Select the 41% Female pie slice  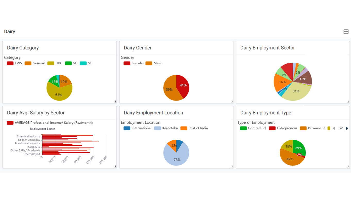(183, 86)
